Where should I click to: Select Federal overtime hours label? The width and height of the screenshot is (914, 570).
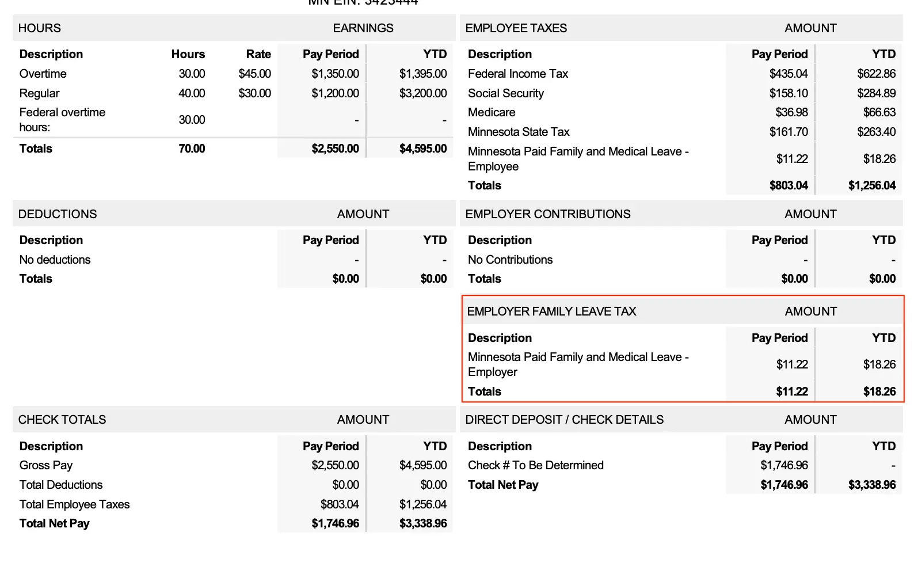click(62, 120)
